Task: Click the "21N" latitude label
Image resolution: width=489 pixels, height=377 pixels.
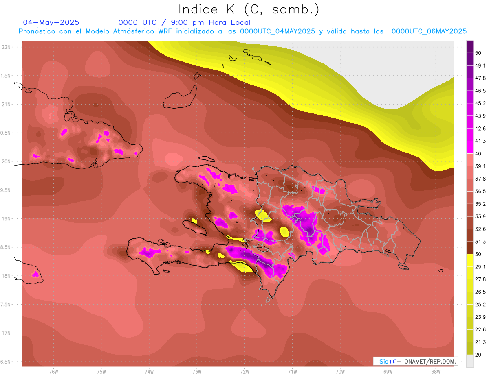Action: 7,104
